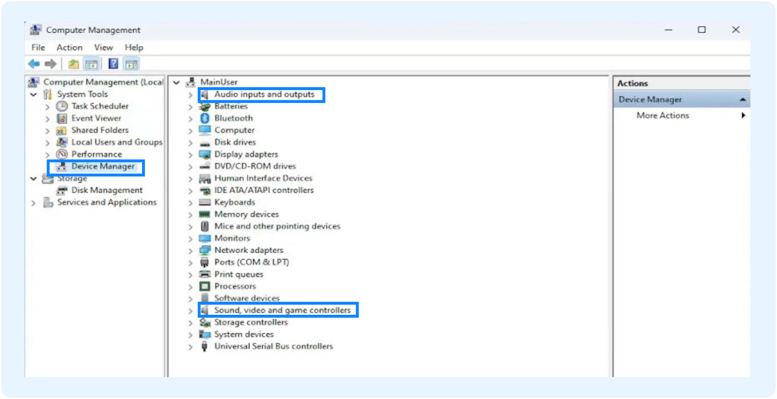Click the Back arrow toolbar icon
Viewport: 777px width, 399px height.
coord(34,64)
